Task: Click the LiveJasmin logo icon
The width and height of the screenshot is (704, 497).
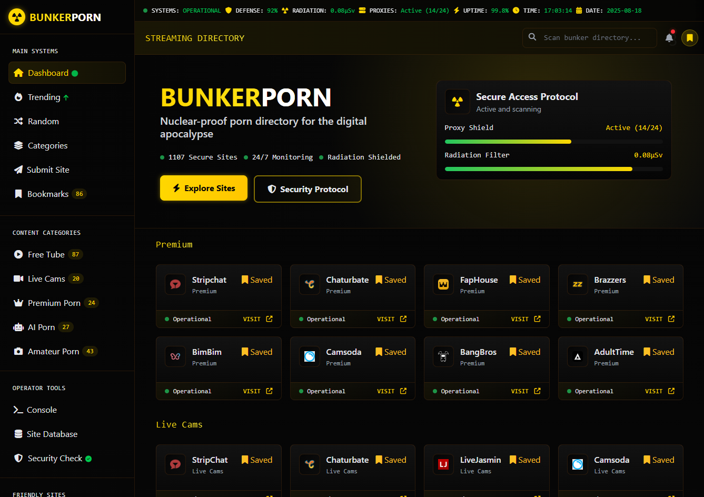Action: (443, 464)
